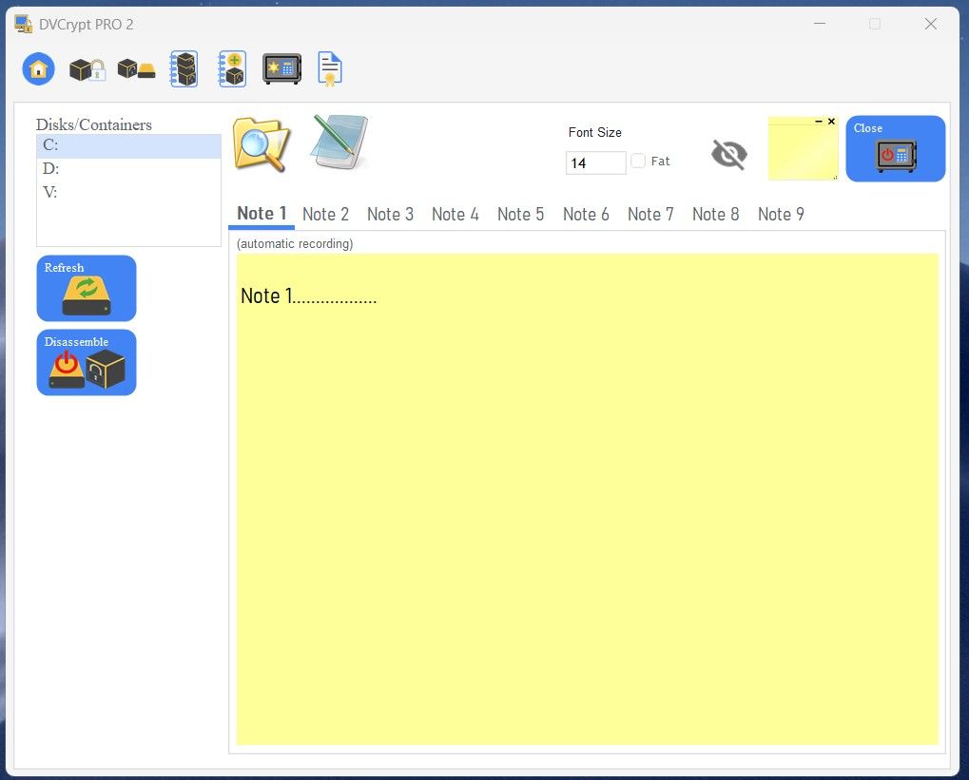The image size is (969, 780).
Task: Click the certificate document icon
Action: click(x=330, y=69)
